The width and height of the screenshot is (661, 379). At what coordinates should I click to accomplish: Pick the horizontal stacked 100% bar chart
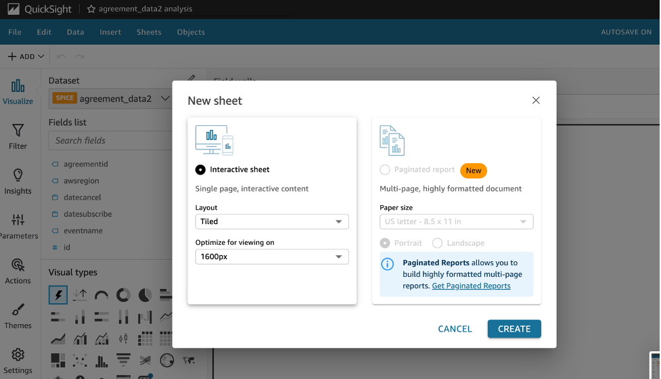coord(101,317)
